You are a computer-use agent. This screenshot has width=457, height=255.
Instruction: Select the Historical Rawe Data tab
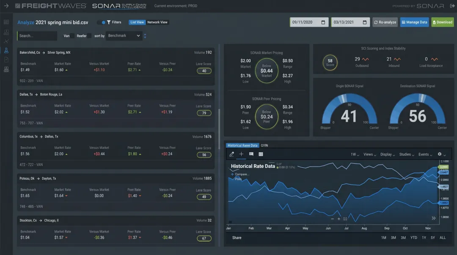tap(242, 145)
